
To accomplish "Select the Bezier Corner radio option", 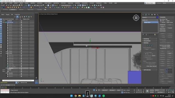I will coord(166,22).
